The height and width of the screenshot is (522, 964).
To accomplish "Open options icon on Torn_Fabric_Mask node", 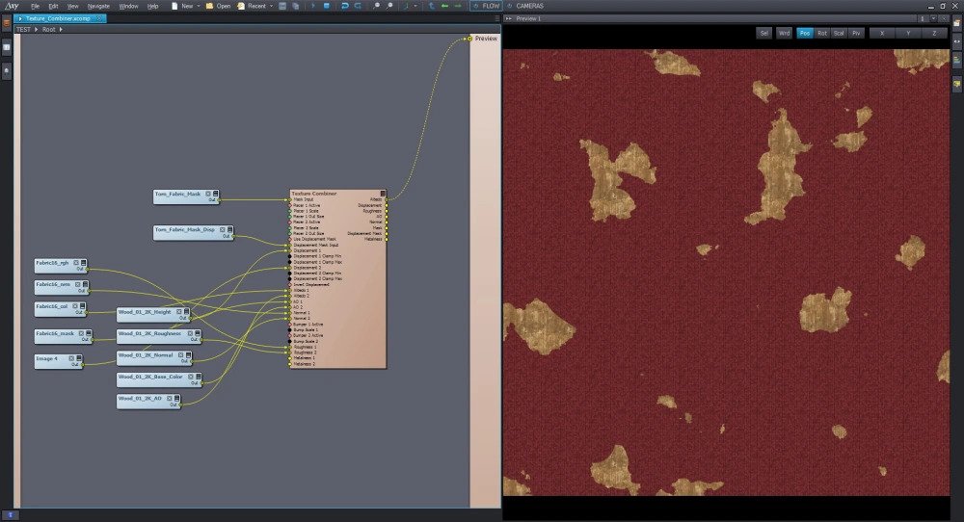I will pyautogui.click(x=215, y=194).
